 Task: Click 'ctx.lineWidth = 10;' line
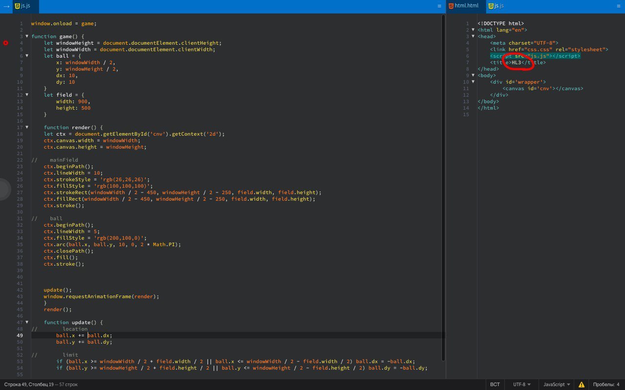point(73,173)
